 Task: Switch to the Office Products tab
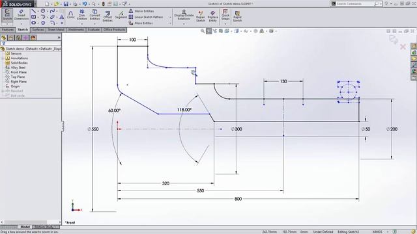pos(115,30)
